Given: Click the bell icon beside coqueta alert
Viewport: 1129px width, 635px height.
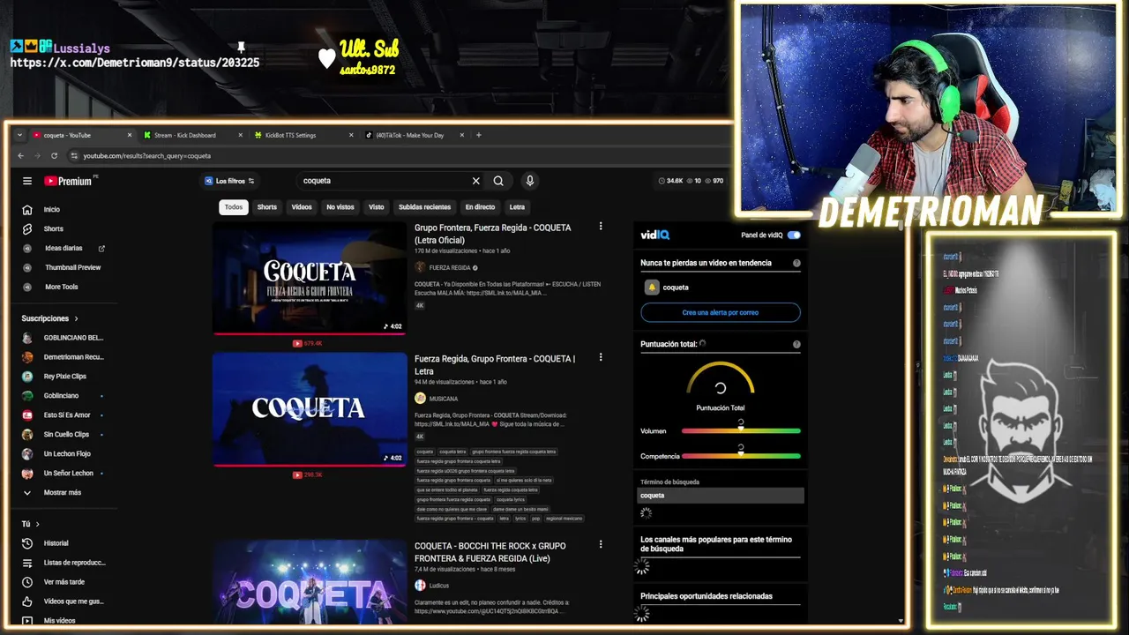Looking at the screenshot, I should click(652, 288).
